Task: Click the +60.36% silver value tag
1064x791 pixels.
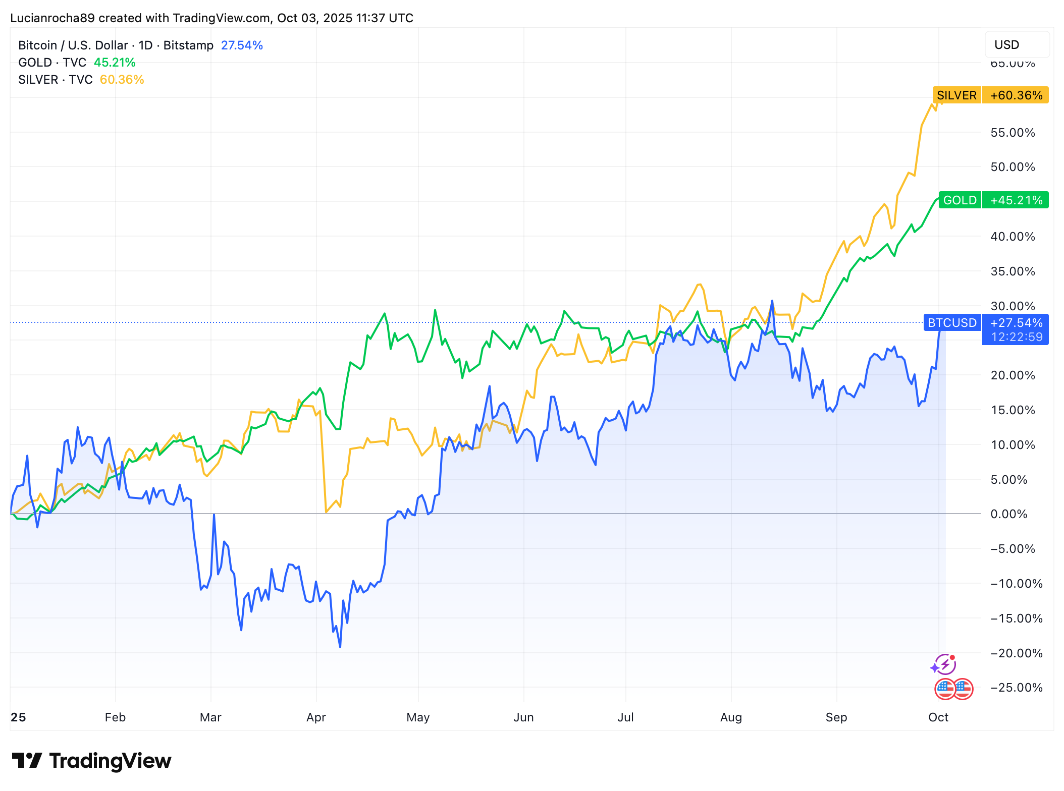Action: tap(1016, 95)
